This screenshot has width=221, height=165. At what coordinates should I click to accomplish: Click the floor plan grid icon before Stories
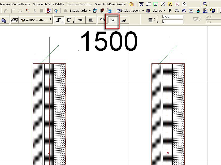pyautogui.click(x=148, y=11)
